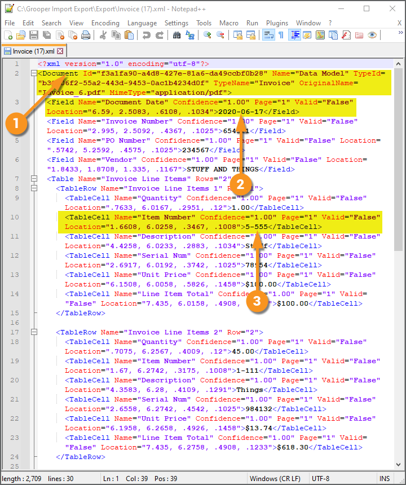Click the Cut scissors icon
406x485 pixels.
click(x=103, y=36)
